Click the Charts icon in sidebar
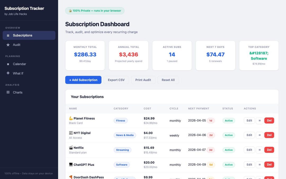This screenshot has height=179, width=286. 8,92
